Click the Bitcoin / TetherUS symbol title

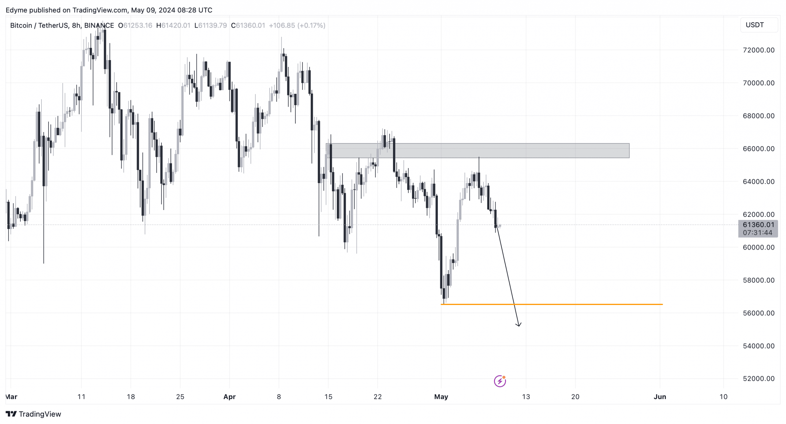[39, 25]
